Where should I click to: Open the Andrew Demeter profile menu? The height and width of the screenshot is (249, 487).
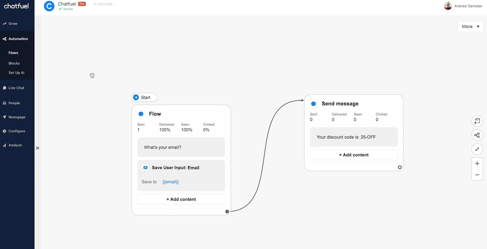pyautogui.click(x=463, y=6)
